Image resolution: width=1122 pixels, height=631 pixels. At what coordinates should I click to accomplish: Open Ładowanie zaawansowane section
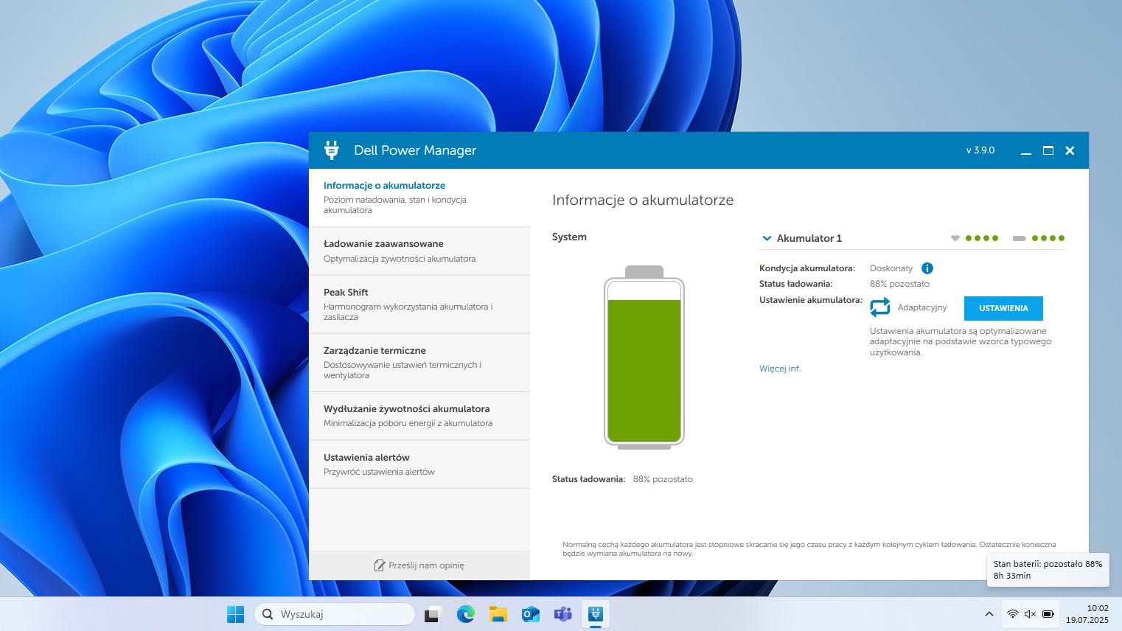point(419,251)
